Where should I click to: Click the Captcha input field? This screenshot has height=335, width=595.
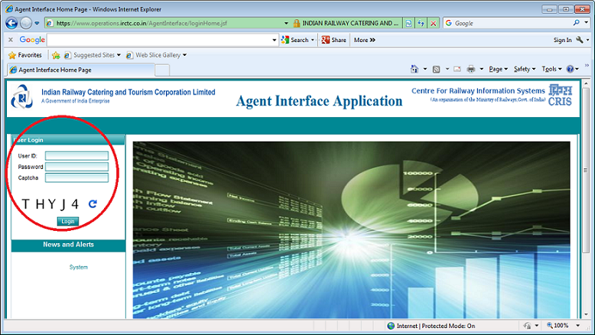click(76, 178)
